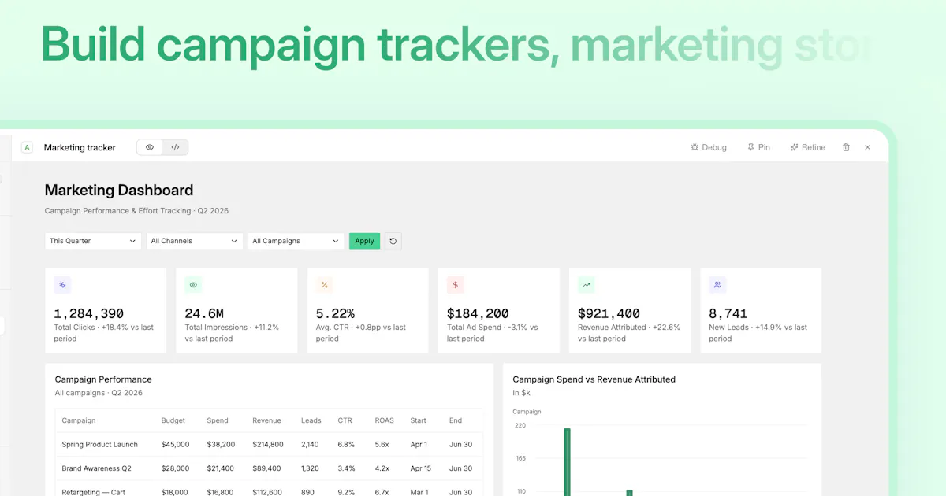Image resolution: width=946 pixels, height=496 pixels.
Task: Expand the All Channels dropdown
Action: 194,241
